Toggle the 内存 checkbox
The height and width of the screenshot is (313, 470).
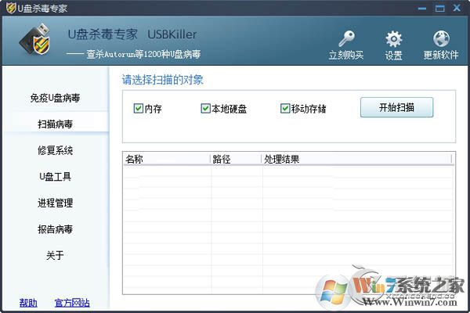tap(138, 108)
